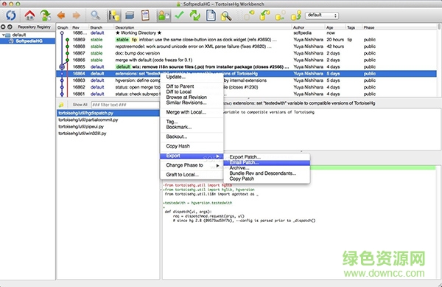Click the document Shelve icon
442x287 pixels.
point(211,15)
